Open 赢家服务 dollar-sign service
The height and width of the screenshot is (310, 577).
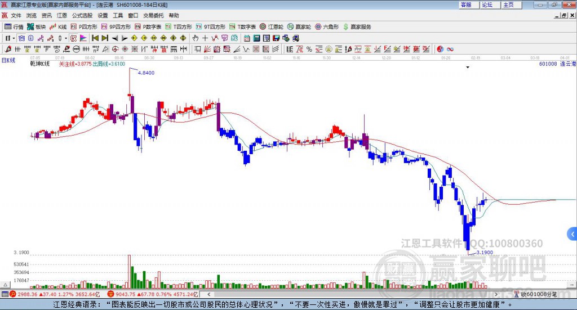point(357,27)
